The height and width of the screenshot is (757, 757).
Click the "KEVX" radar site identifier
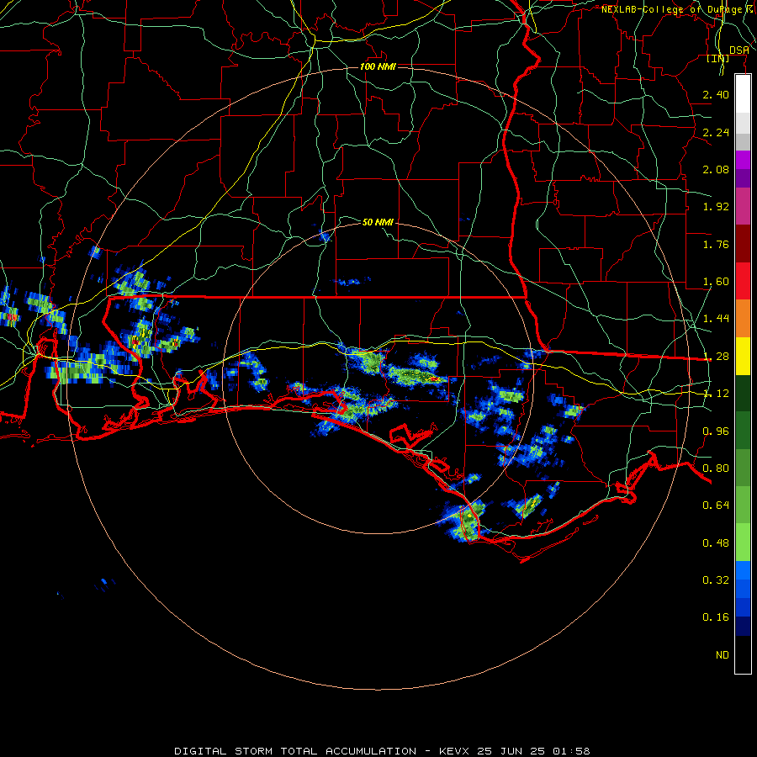point(454,751)
